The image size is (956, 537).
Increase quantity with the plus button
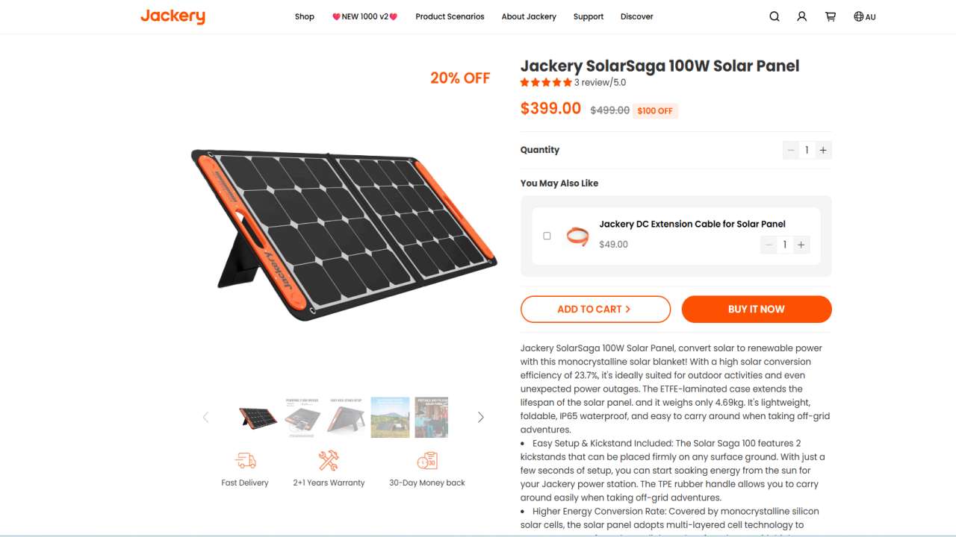822,150
